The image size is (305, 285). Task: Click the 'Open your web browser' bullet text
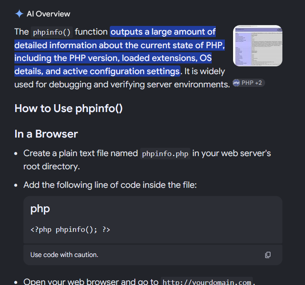(x=91, y=282)
